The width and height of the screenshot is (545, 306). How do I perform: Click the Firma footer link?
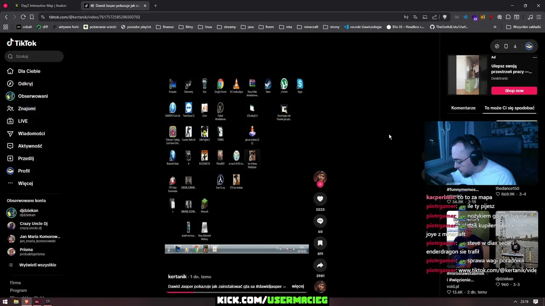pyautogui.click(x=15, y=283)
